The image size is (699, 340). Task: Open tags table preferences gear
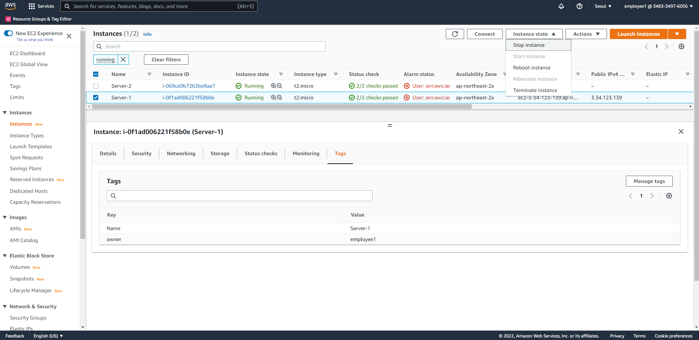pyautogui.click(x=669, y=196)
